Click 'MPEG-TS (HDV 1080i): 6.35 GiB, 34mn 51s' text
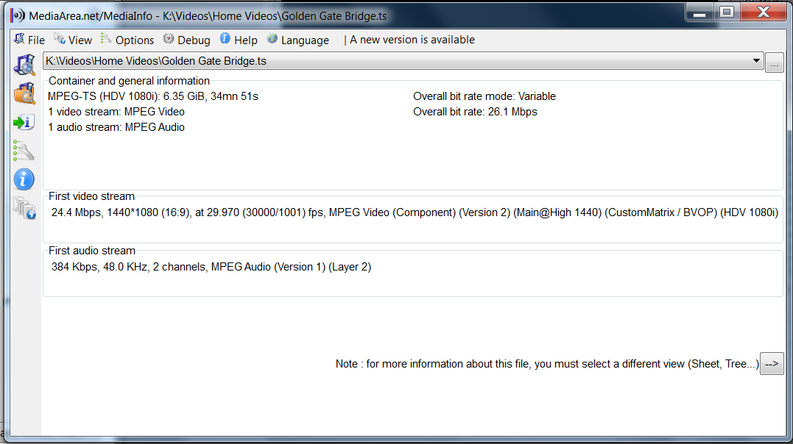 153,96
